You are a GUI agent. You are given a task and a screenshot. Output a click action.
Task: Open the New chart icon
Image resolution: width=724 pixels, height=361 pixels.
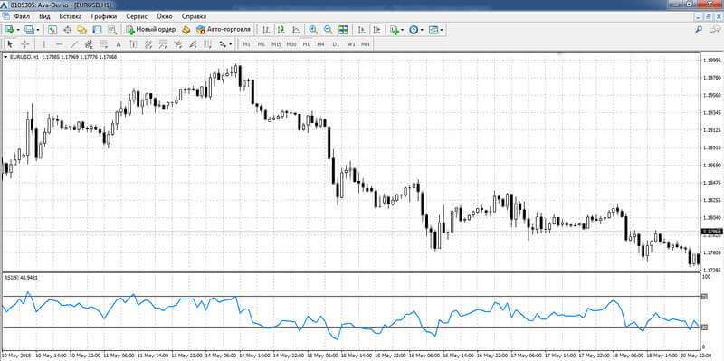(x=9, y=30)
